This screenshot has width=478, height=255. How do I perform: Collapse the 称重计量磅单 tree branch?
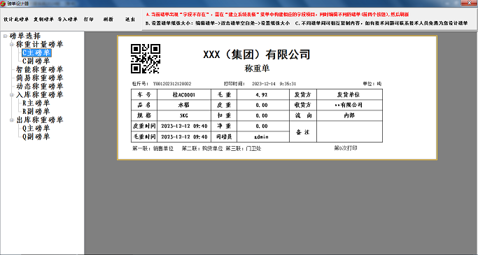click(x=12, y=45)
